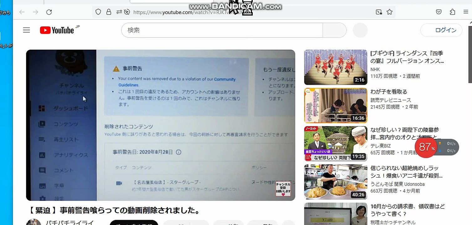Open blocked autoplay icon in the address bar

click(127, 12)
